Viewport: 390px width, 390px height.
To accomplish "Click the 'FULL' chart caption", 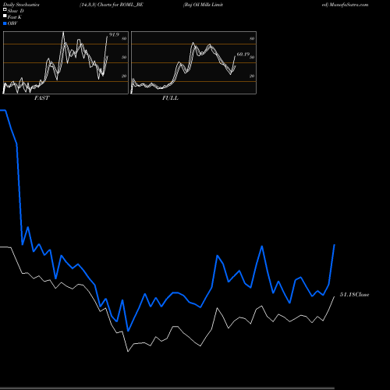I will 170,98.
